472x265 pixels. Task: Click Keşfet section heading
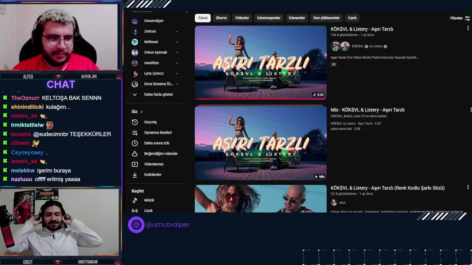tap(138, 191)
